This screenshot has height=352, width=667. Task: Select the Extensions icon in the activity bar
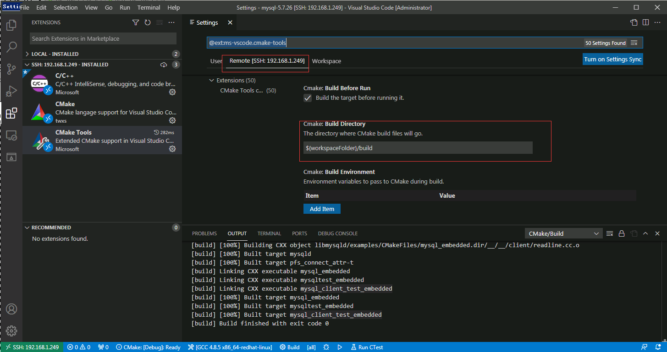pos(11,113)
